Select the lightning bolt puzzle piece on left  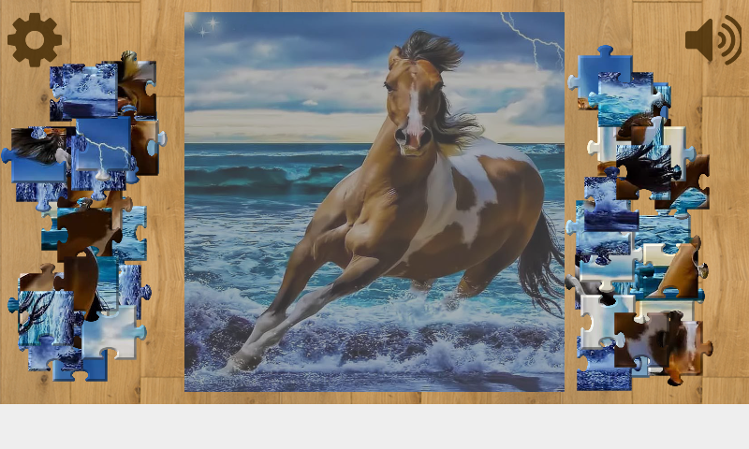(105, 145)
